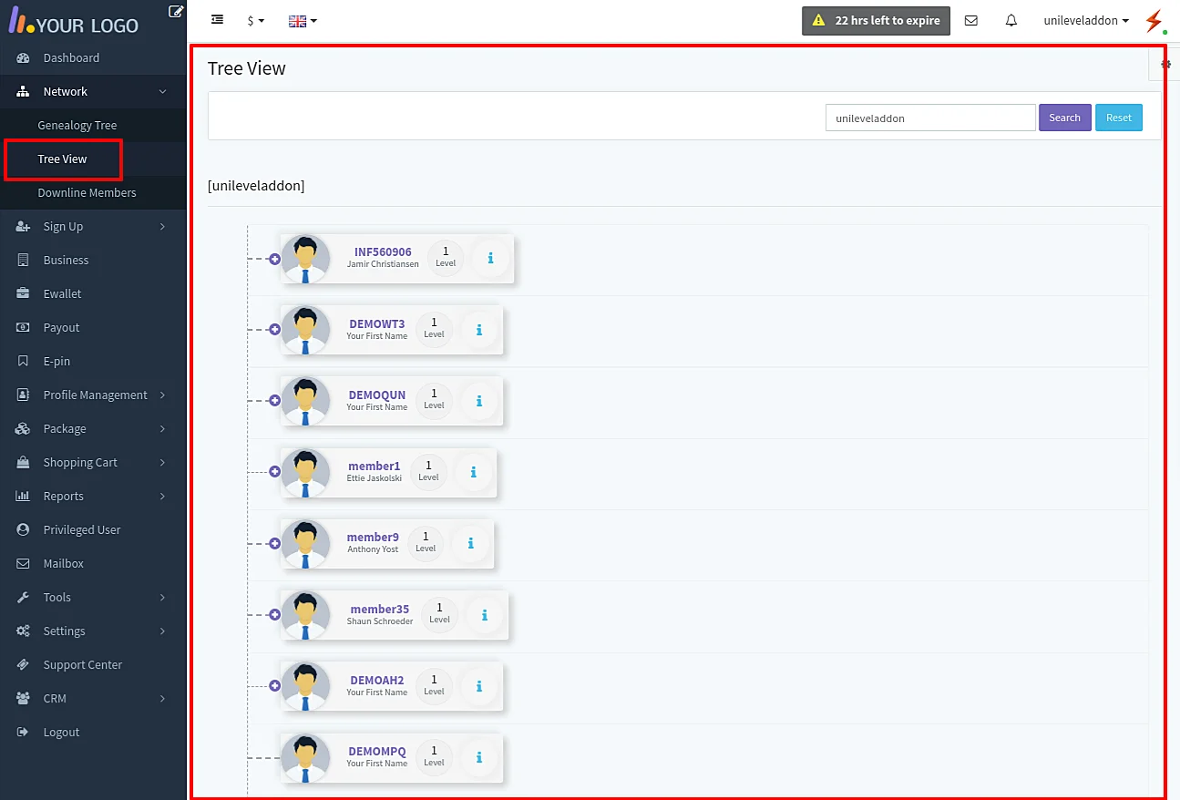Screen dimensions: 1180x800
Task: Open Downline Members submenu item
Action: tap(93, 192)
